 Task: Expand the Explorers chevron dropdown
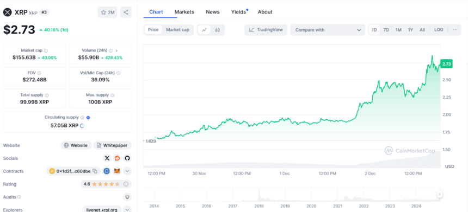(x=127, y=210)
